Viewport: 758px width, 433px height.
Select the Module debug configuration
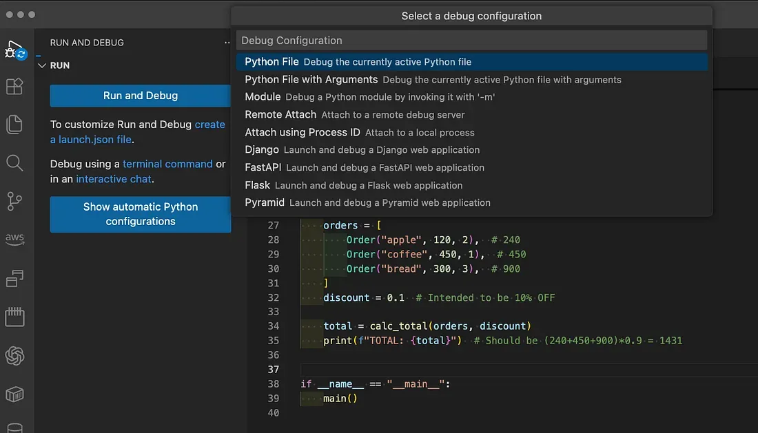[471, 97]
